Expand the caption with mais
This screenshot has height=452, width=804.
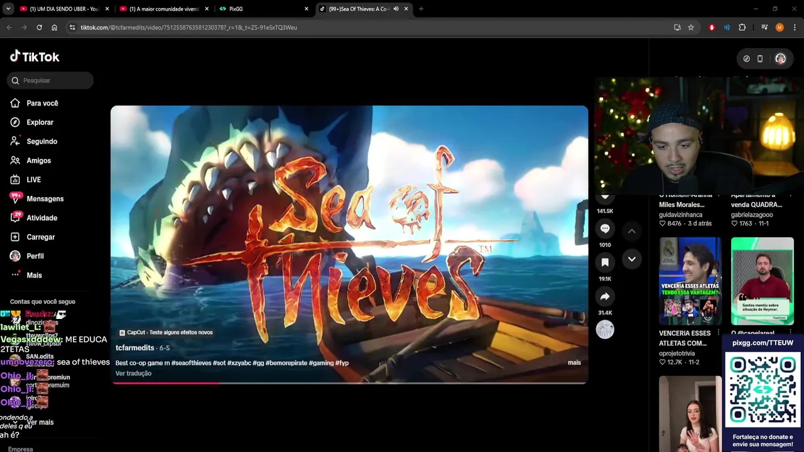[x=574, y=363]
